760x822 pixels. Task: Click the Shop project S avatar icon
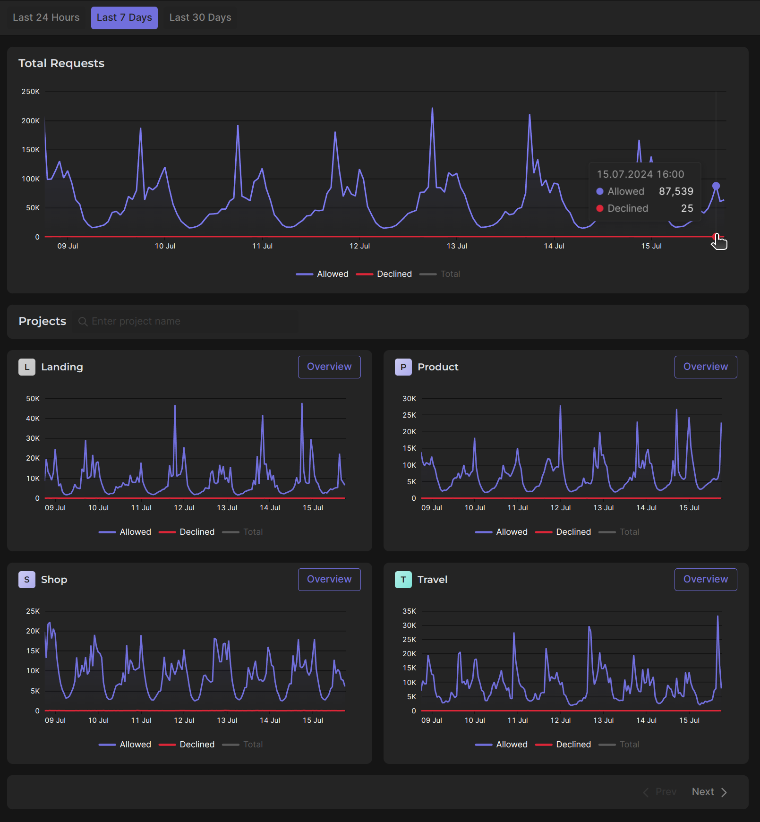pyautogui.click(x=27, y=580)
